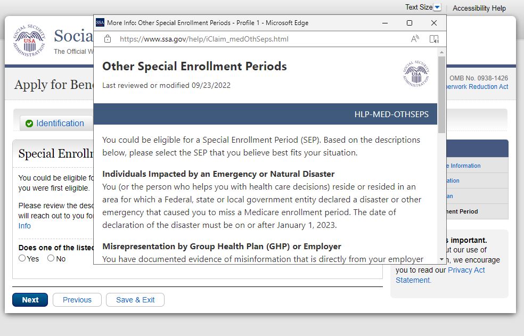Open the Immersive Reader icon in address bar

(x=434, y=38)
